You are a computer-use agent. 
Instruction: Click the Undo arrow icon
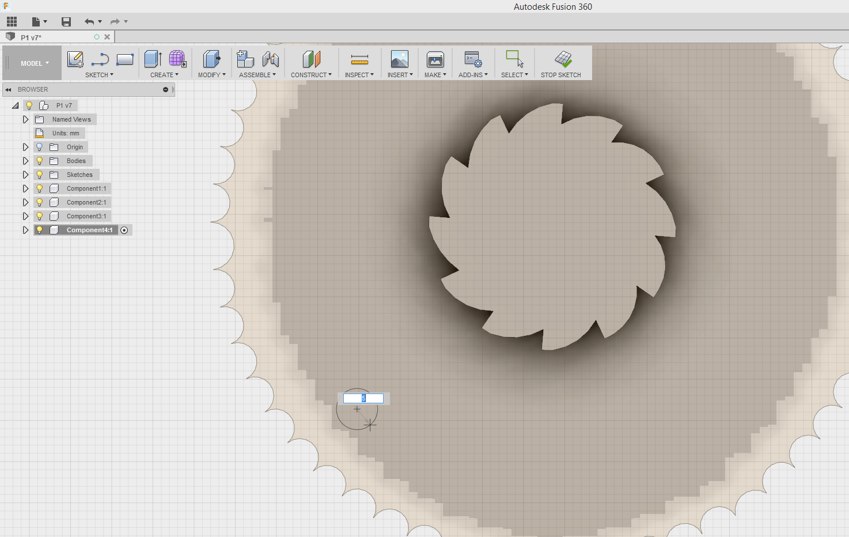pyautogui.click(x=89, y=22)
